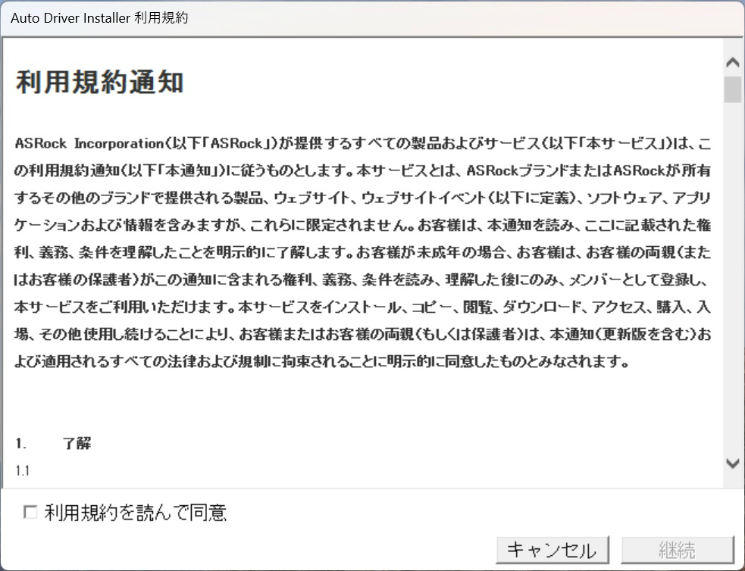Image resolution: width=745 pixels, height=571 pixels.
Task: Click the scrollbar up arrow
Action: point(733,62)
